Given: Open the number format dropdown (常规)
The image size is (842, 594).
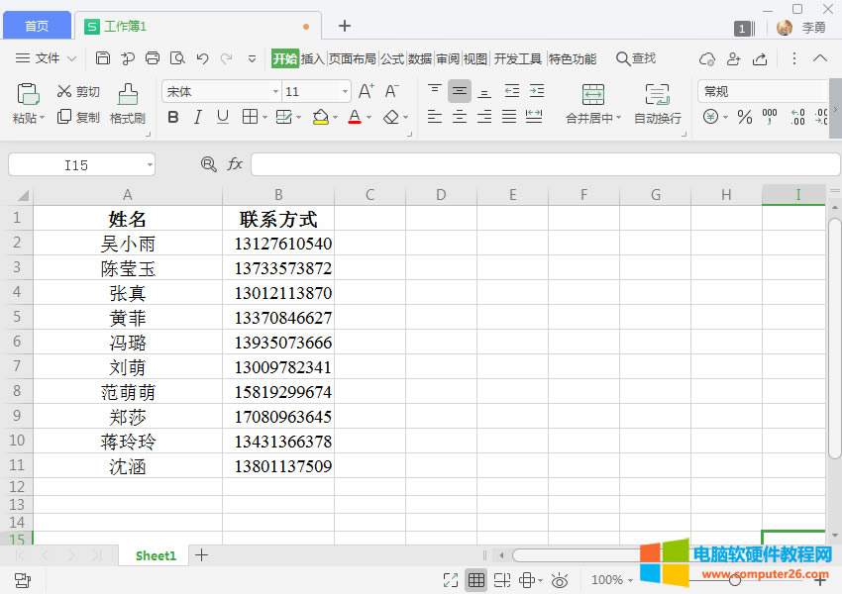Looking at the screenshot, I should click(761, 91).
